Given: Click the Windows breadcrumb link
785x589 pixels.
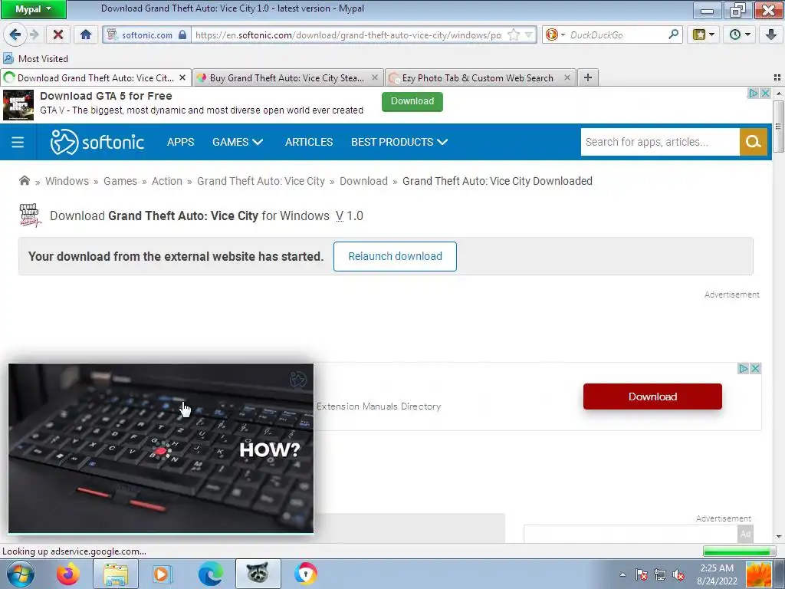Looking at the screenshot, I should click(67, 181).
